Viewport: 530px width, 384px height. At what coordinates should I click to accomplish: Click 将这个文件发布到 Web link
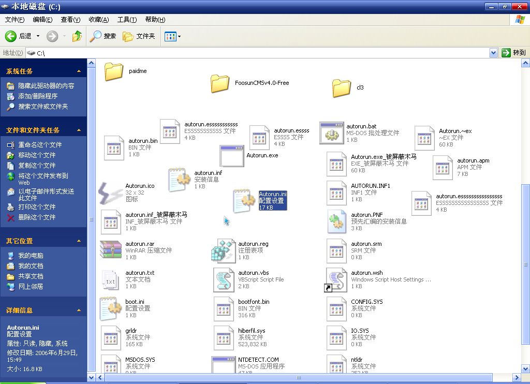(x=43, y=179)
